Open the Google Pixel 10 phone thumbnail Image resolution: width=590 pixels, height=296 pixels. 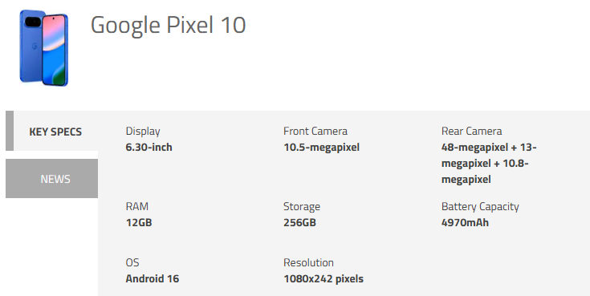[x=43, y=48]
